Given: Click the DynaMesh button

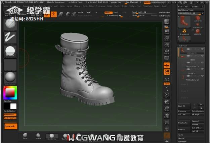Looking at the screenshot, I should coord(11,126).
